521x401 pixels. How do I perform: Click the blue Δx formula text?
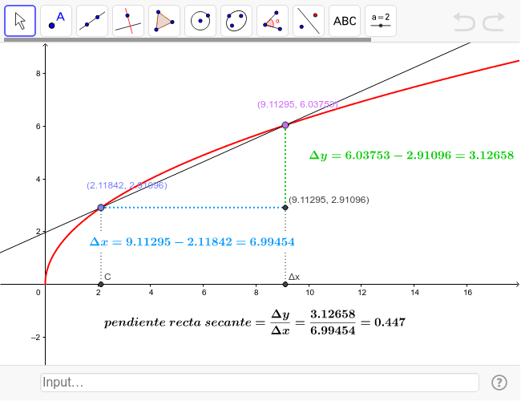[x=192, y=241]
